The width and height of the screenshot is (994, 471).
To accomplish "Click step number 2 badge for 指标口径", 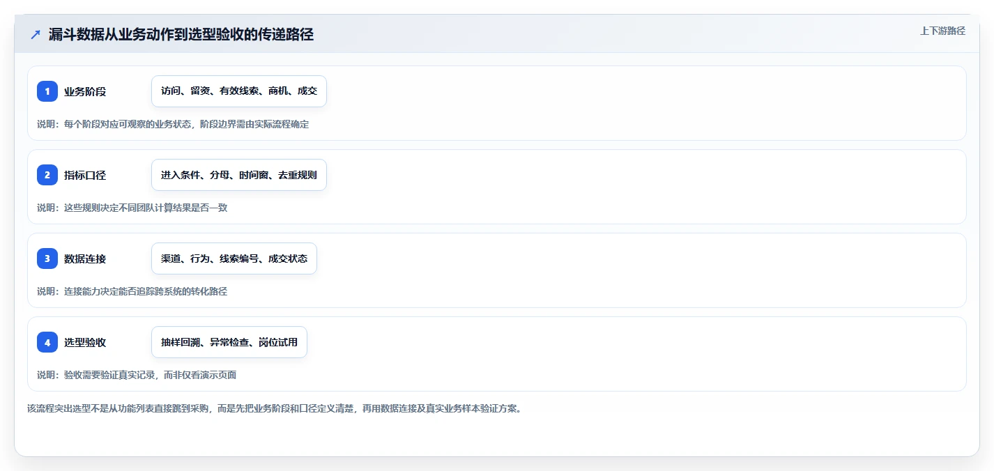I will point(47,175).
